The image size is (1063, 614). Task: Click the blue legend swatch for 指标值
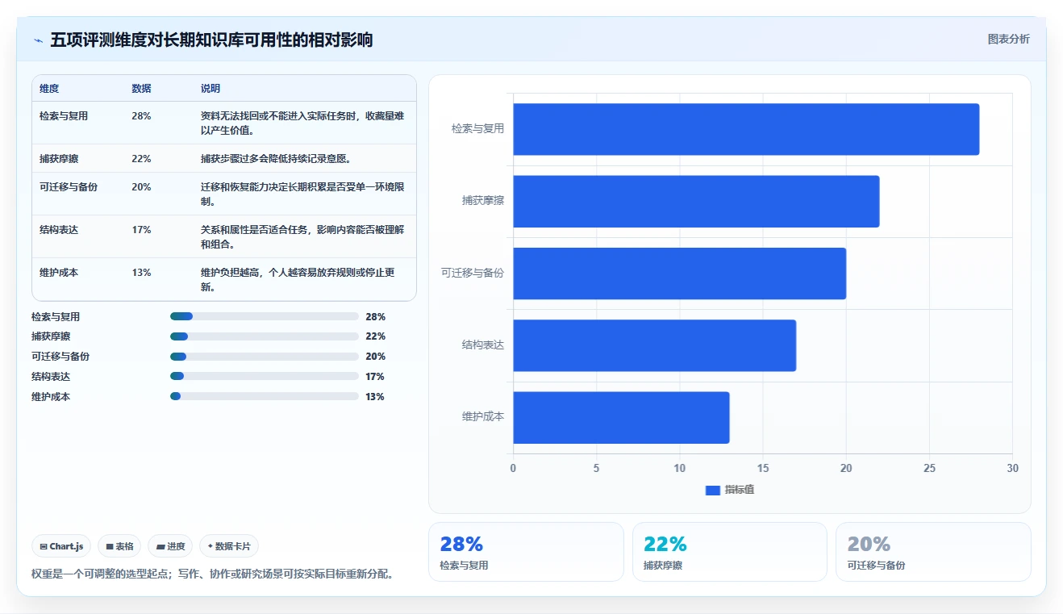point(712,490)
